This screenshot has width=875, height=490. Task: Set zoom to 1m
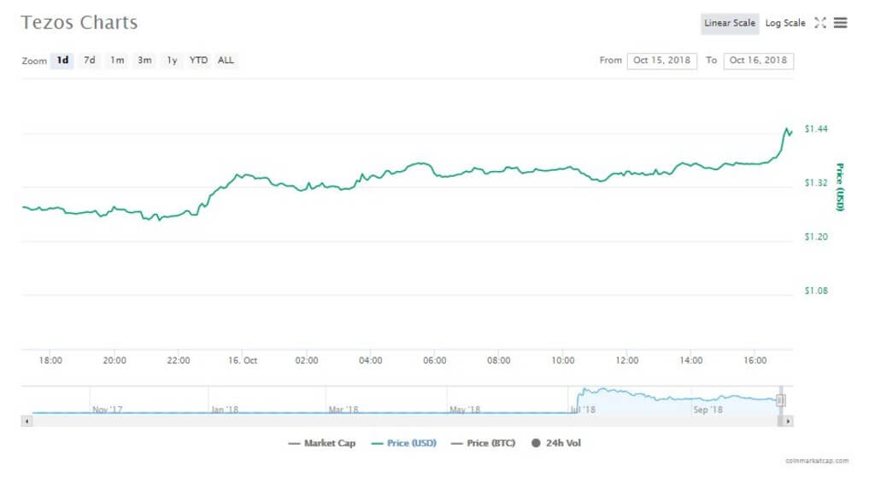[x=117, y=61]
